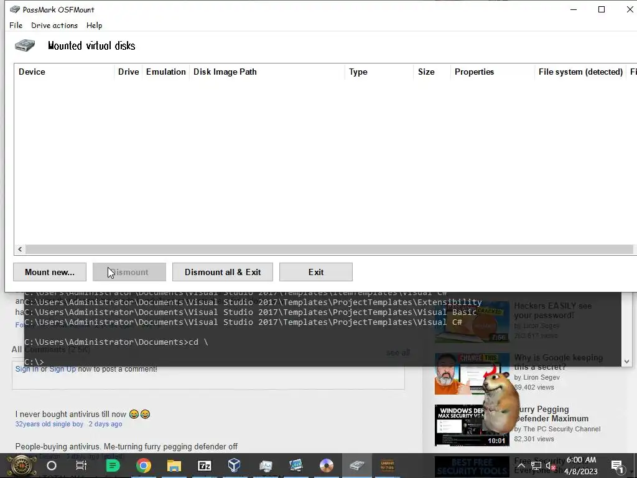
Task: Close the OSFMount window
Action: tap(630, 9)
